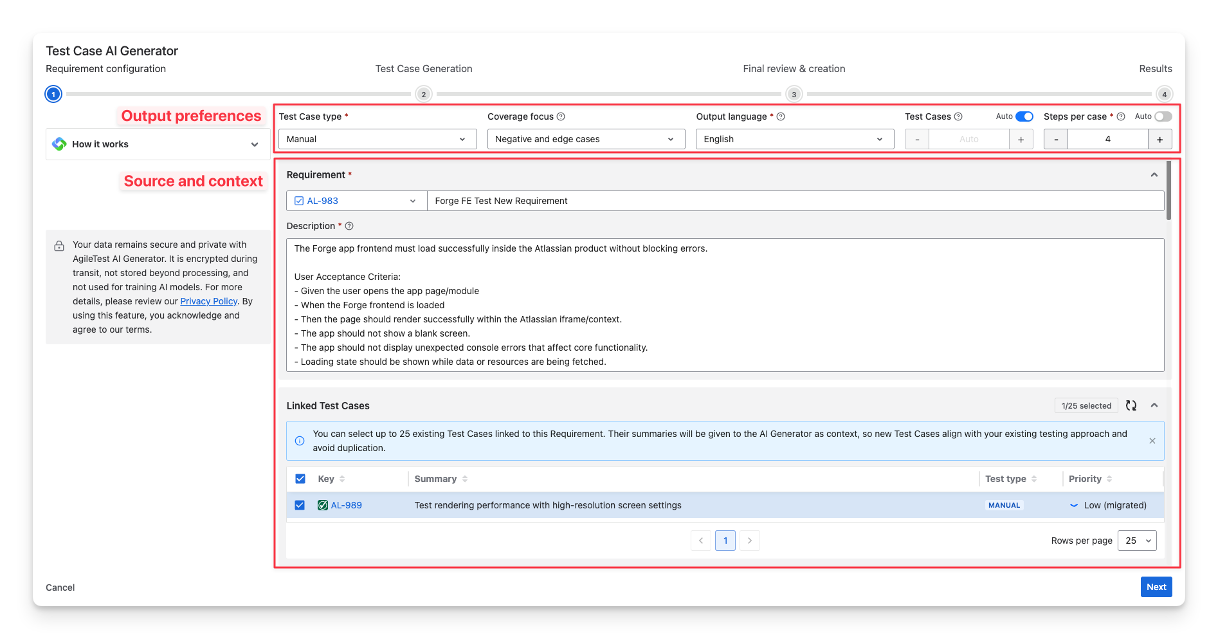Collapse the Linked Test Cases section
The width and height of the screenshot is (1218, 639).
pyautogui.click(x=1154, y=405)
